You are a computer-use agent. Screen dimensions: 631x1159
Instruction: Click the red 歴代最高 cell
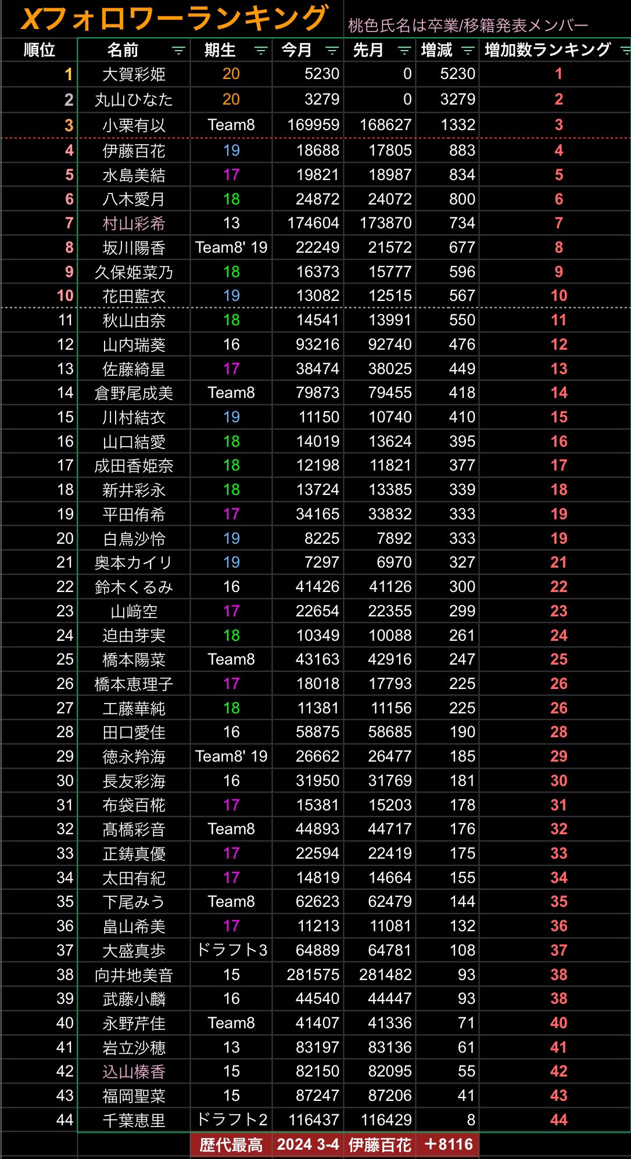point(231,1145)
